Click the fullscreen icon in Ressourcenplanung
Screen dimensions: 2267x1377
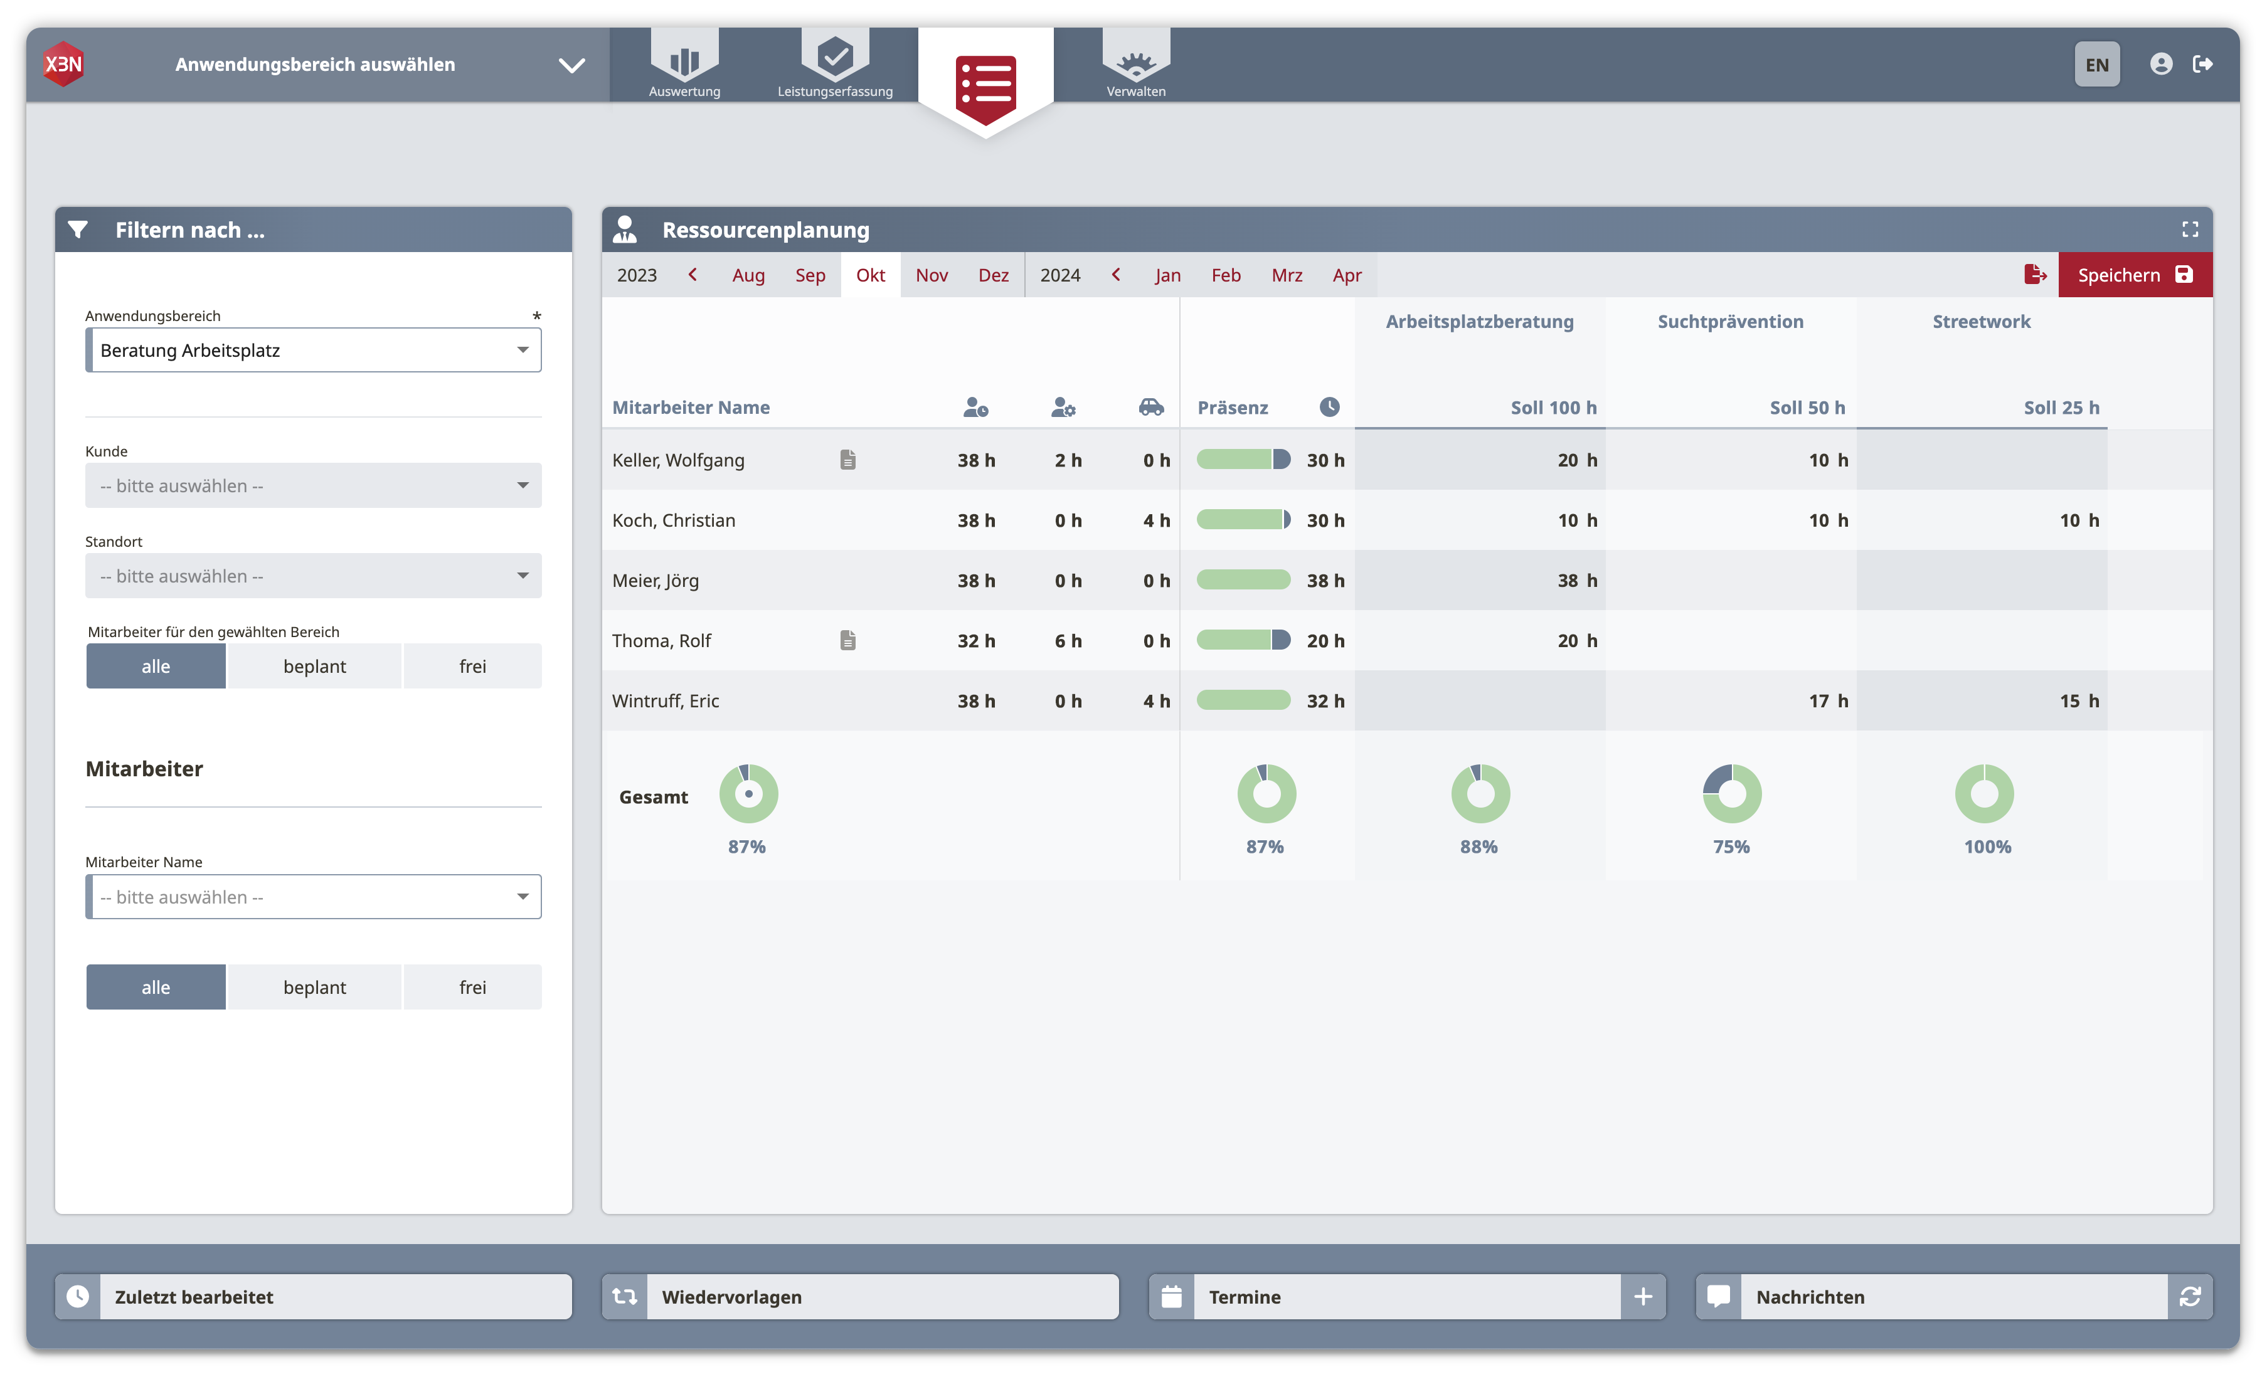pos(2190,230)
